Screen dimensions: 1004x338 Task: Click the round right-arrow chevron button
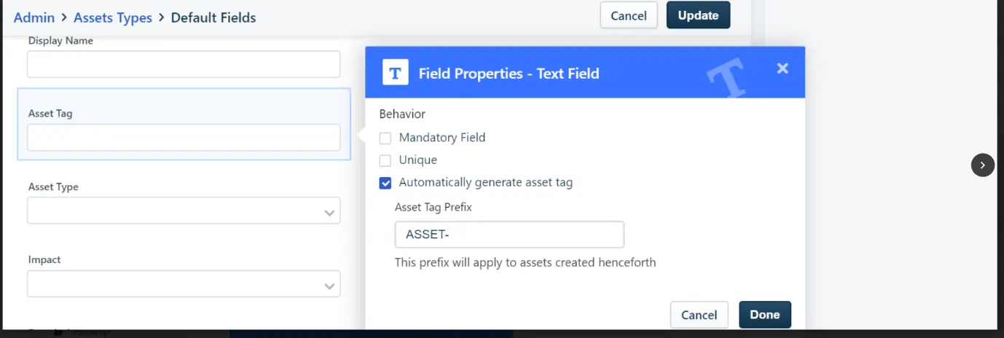[x=982, y=165]
